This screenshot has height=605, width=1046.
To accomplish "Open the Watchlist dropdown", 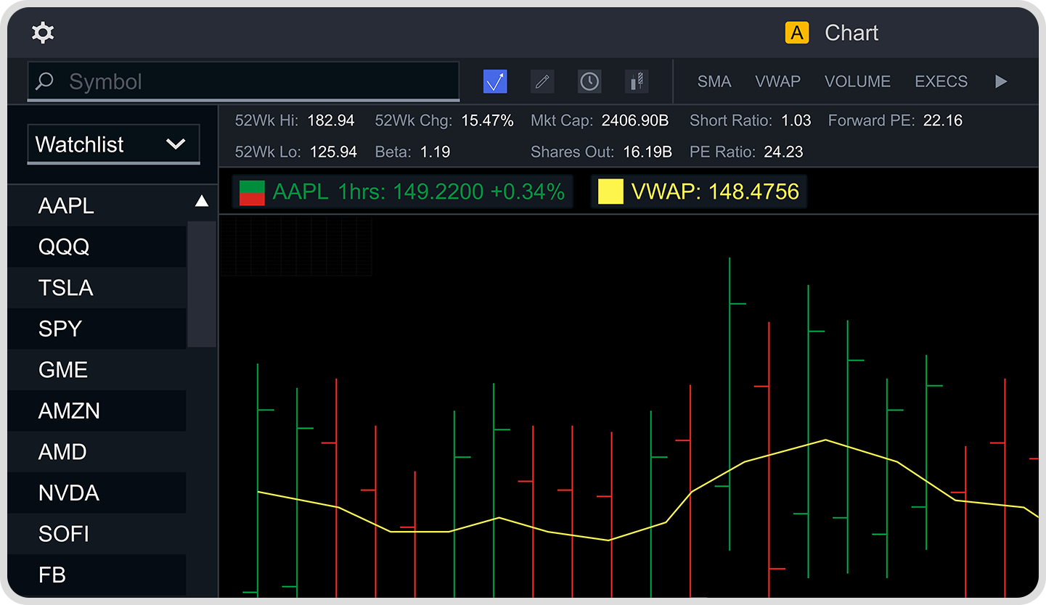I will [x=113, y=144].
